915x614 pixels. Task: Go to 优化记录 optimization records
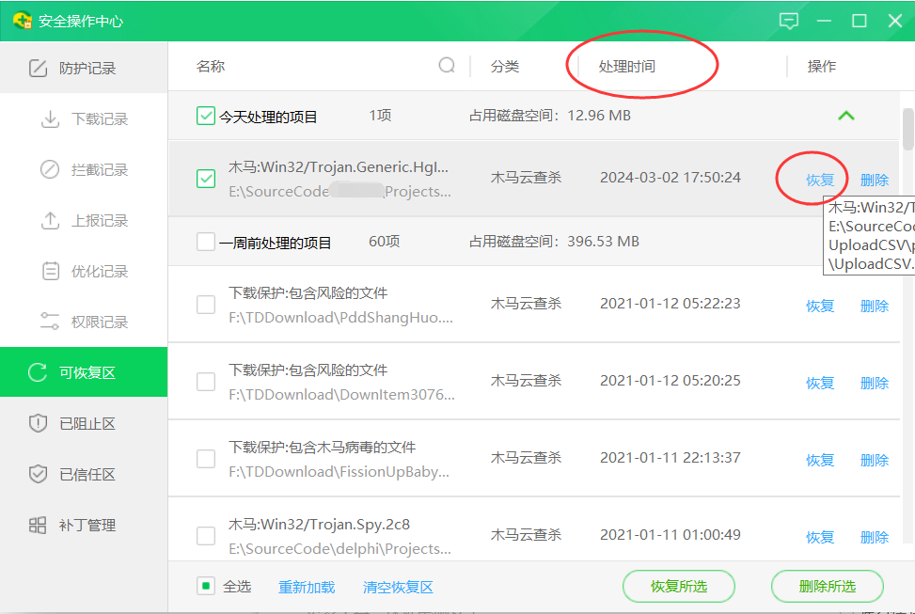click(99, 272)
